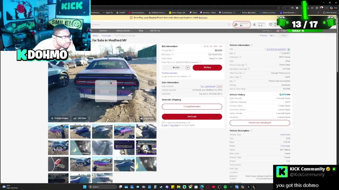Open the Get Help dropdown
Viewport: 339px width, 190px height.
267,31
